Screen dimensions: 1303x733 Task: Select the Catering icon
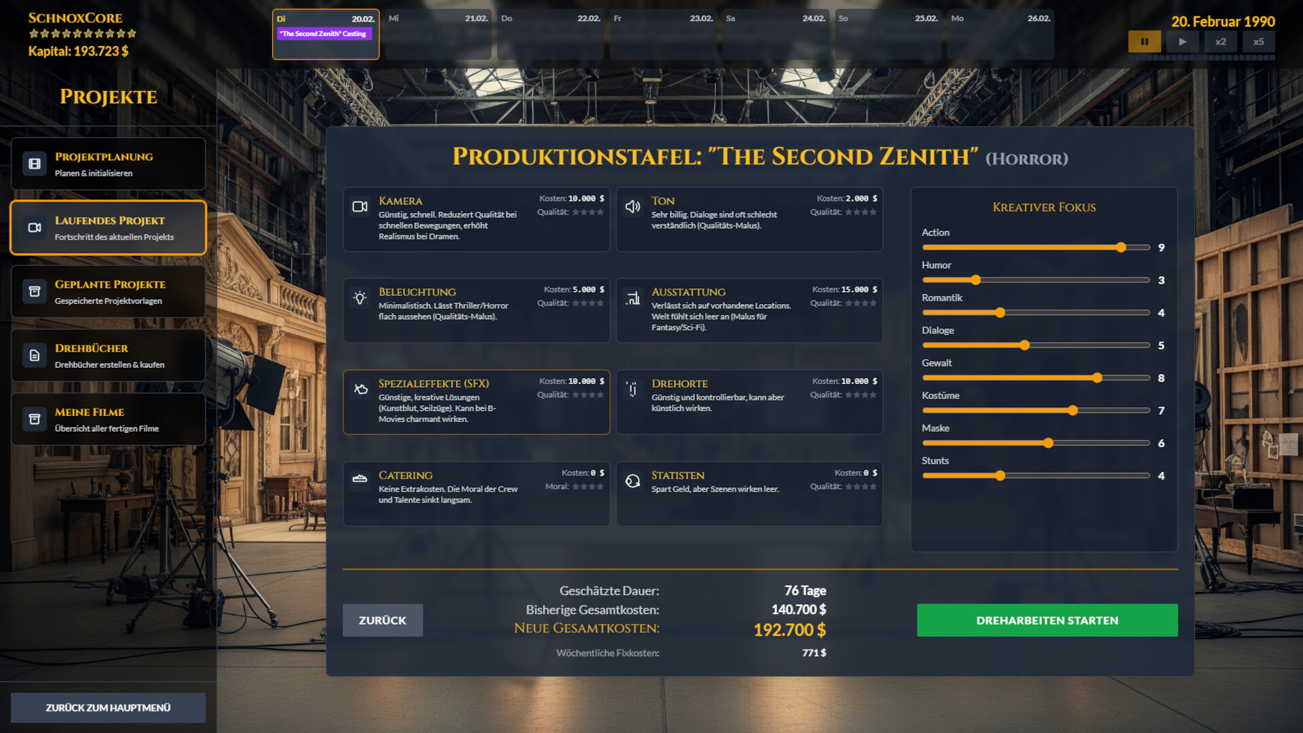360,479
